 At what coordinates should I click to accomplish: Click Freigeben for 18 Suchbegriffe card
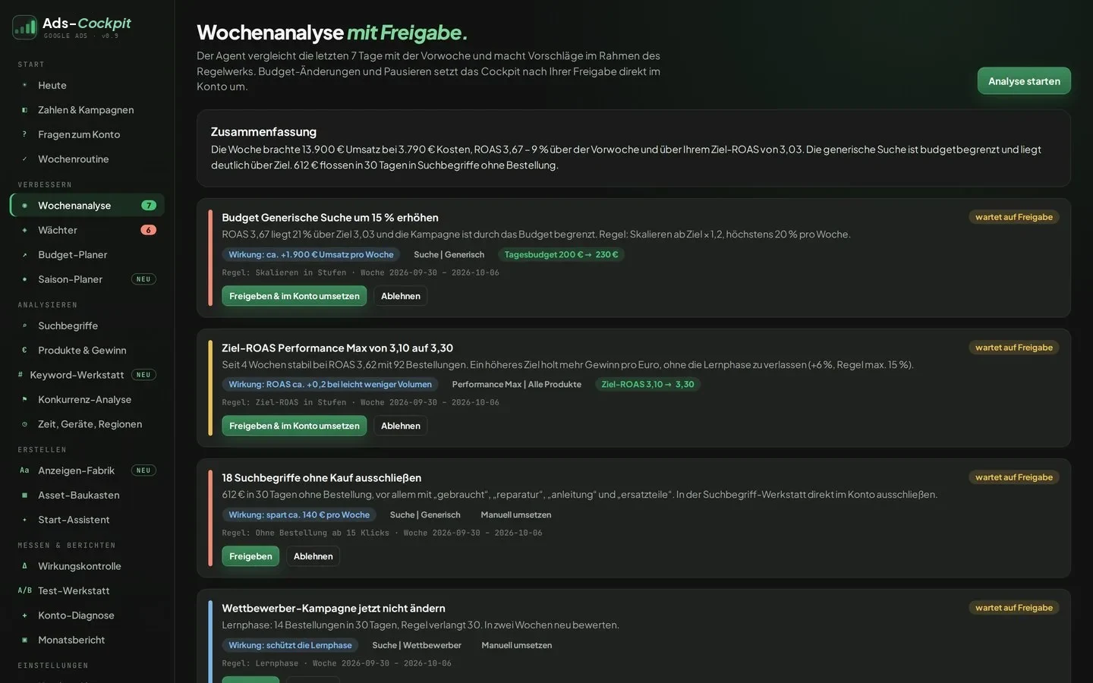coord(250,556)
